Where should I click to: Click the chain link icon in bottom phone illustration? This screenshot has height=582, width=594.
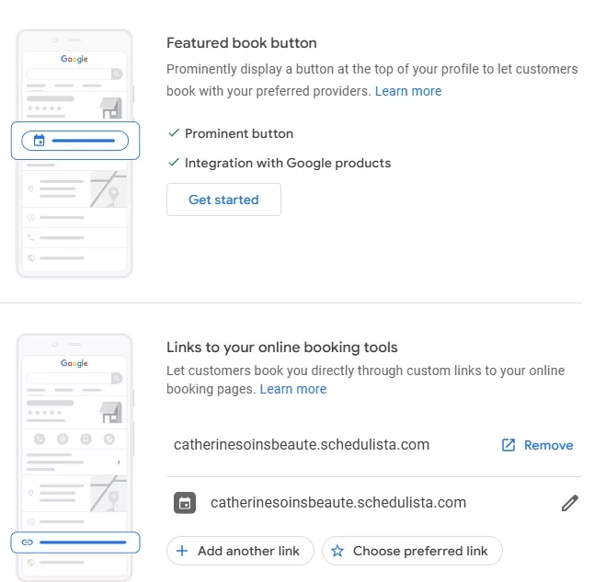pos(28,542)
